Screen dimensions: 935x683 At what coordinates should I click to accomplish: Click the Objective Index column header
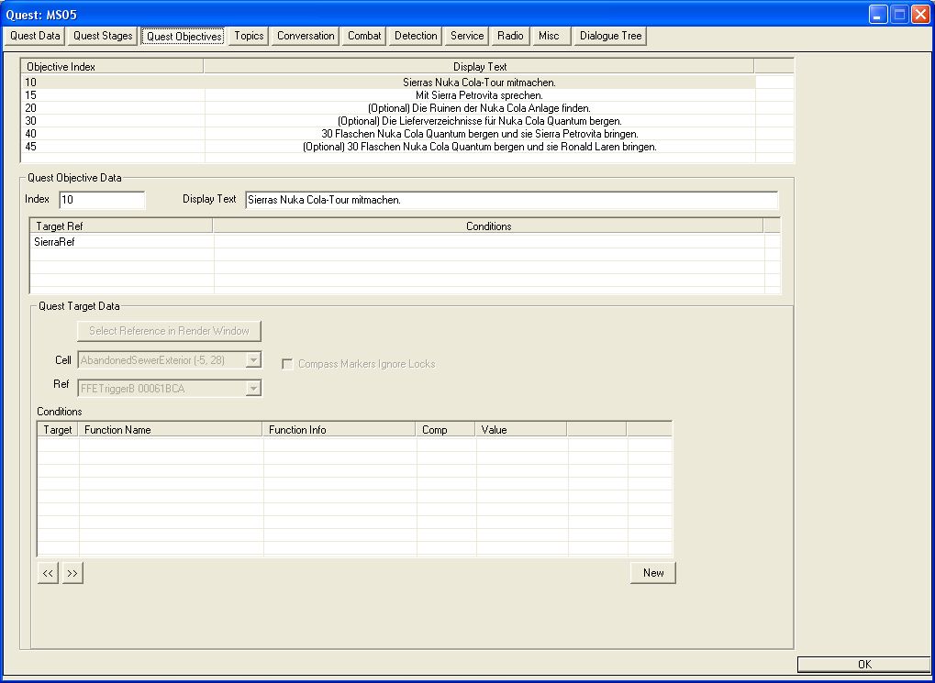click(x=113, y=67)
